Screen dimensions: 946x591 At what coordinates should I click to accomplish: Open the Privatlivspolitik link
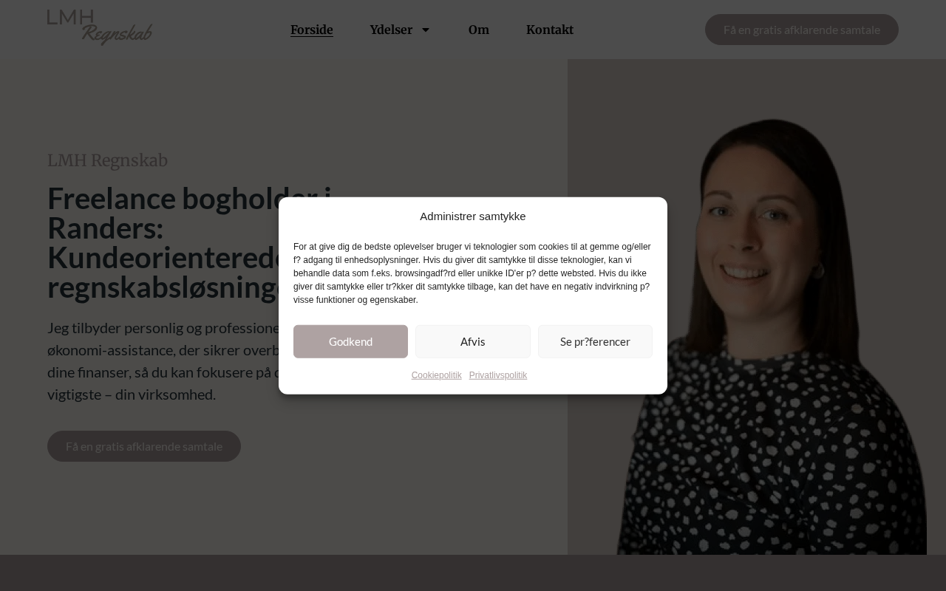(498, 375)
